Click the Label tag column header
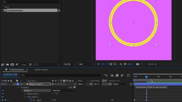The width and height of the screenshot is (182, 102). pyautogui.click(x=17, y=81)
